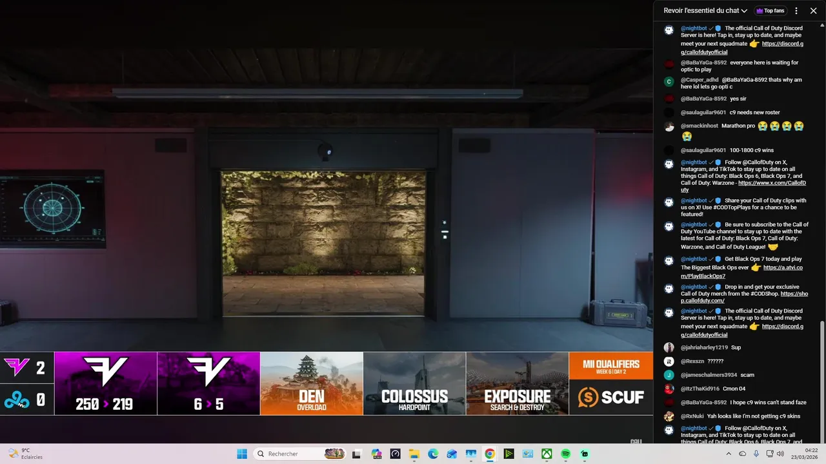This screenshot has width=826, height=464.
Task: Click the "Cmon 04" chat message
Action: [734, 389]
